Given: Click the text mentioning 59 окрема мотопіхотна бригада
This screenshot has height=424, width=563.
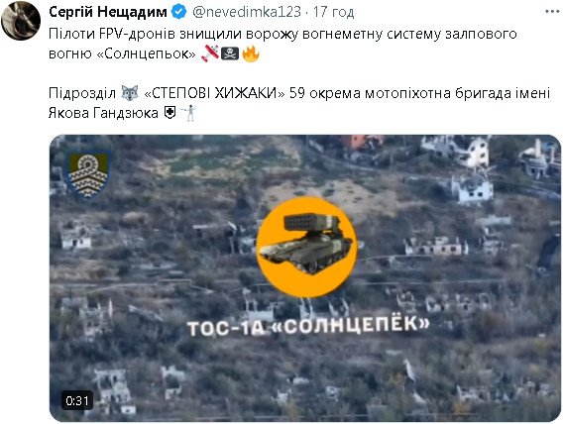Looking at the screenshot, I should (x=299, y=103).
